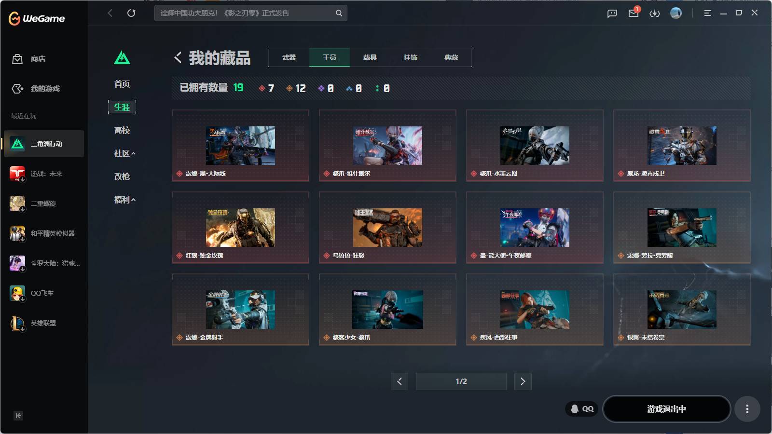The height and width of the screenshot is (434, 772).
Task: Select 三角洲行动 in the recent games list
Action: [44, 144]
